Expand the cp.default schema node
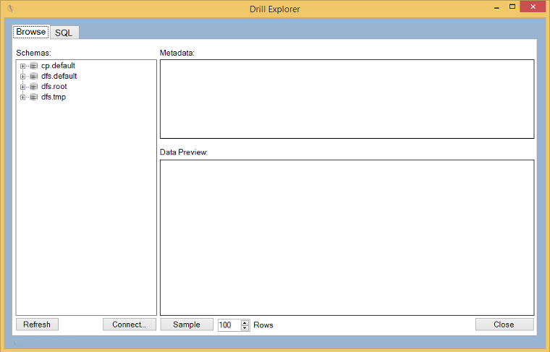 point(23,66)
